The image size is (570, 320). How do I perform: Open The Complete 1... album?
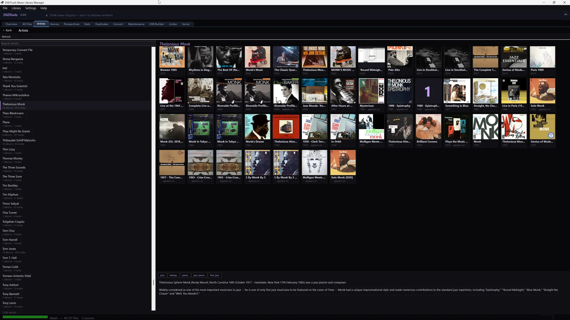coord(486,60)
